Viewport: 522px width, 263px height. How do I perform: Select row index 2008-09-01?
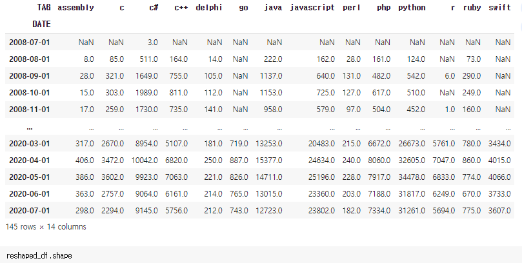tap(29, 76)
